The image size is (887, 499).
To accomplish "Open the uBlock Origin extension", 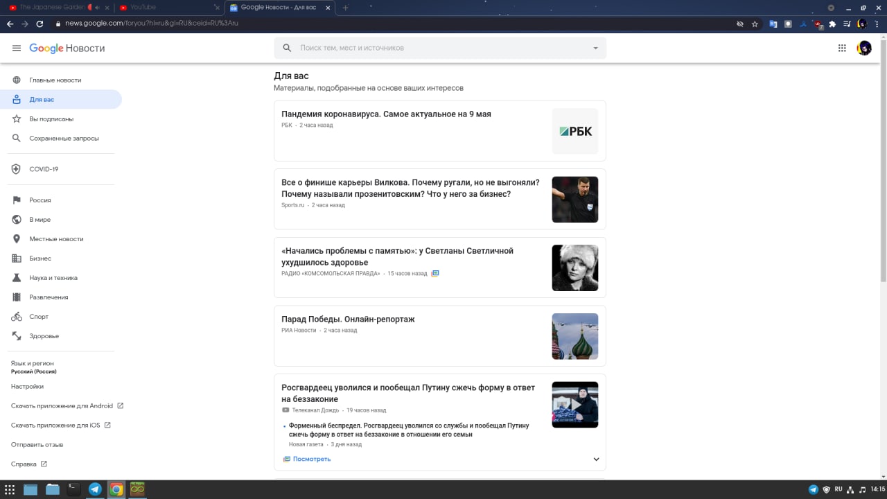I will click(818, 24).
